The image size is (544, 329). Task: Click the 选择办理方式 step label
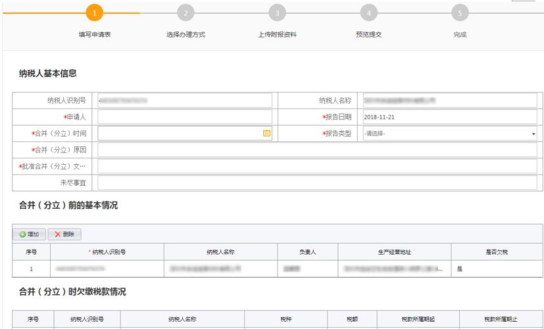coord(185,35)
